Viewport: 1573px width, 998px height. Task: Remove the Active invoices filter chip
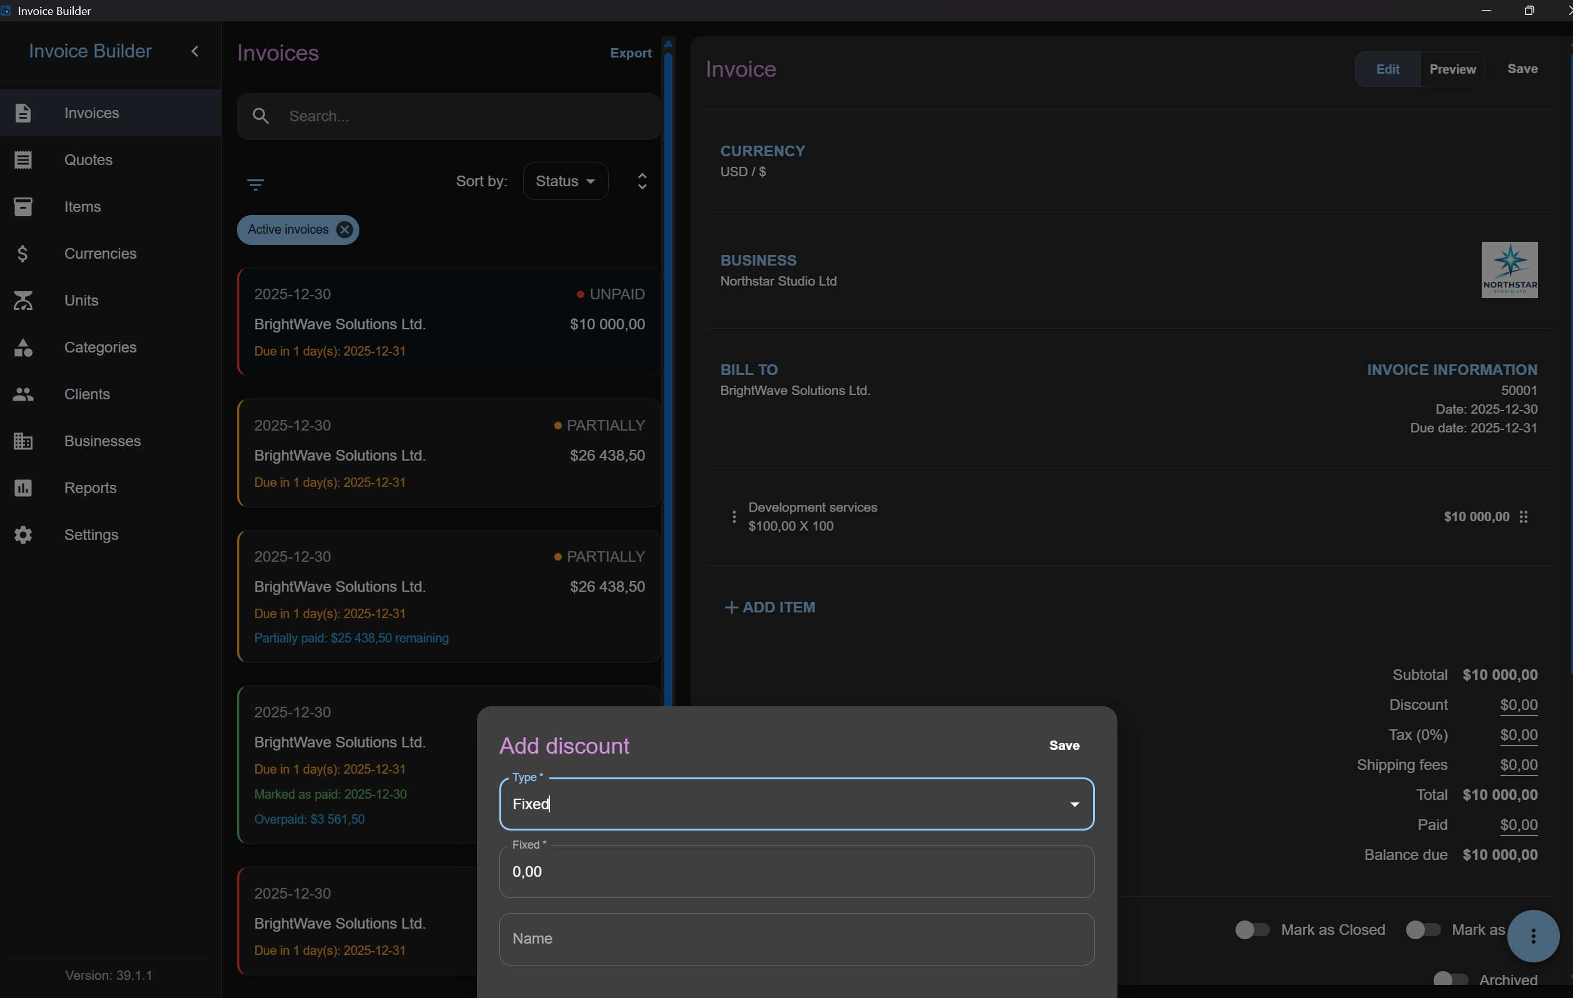(x=344, y=230)
